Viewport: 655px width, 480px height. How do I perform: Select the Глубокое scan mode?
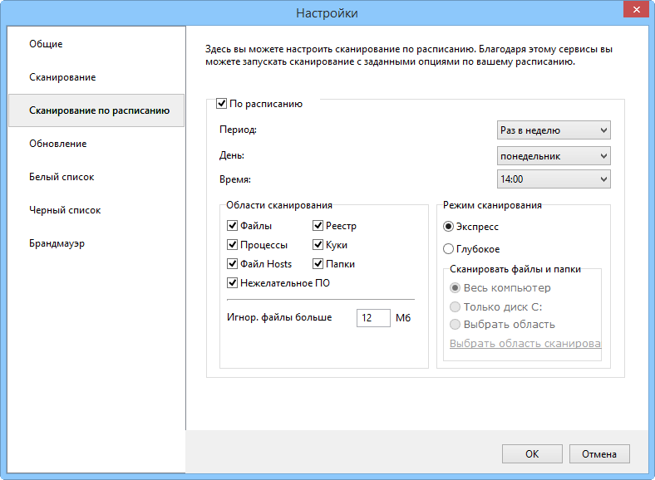tap(449, 249)
